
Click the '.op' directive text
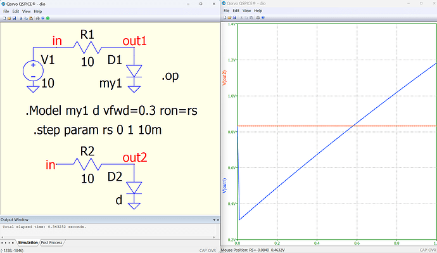(170, 76)
